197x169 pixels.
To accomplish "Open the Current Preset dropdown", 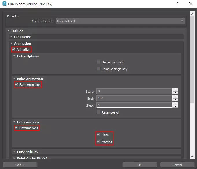I will (120, 21).
